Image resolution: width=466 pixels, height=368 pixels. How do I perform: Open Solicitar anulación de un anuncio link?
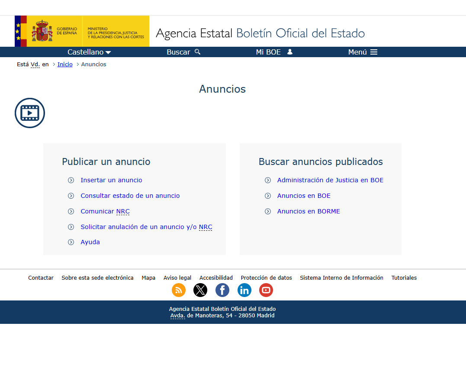[146, 227]
